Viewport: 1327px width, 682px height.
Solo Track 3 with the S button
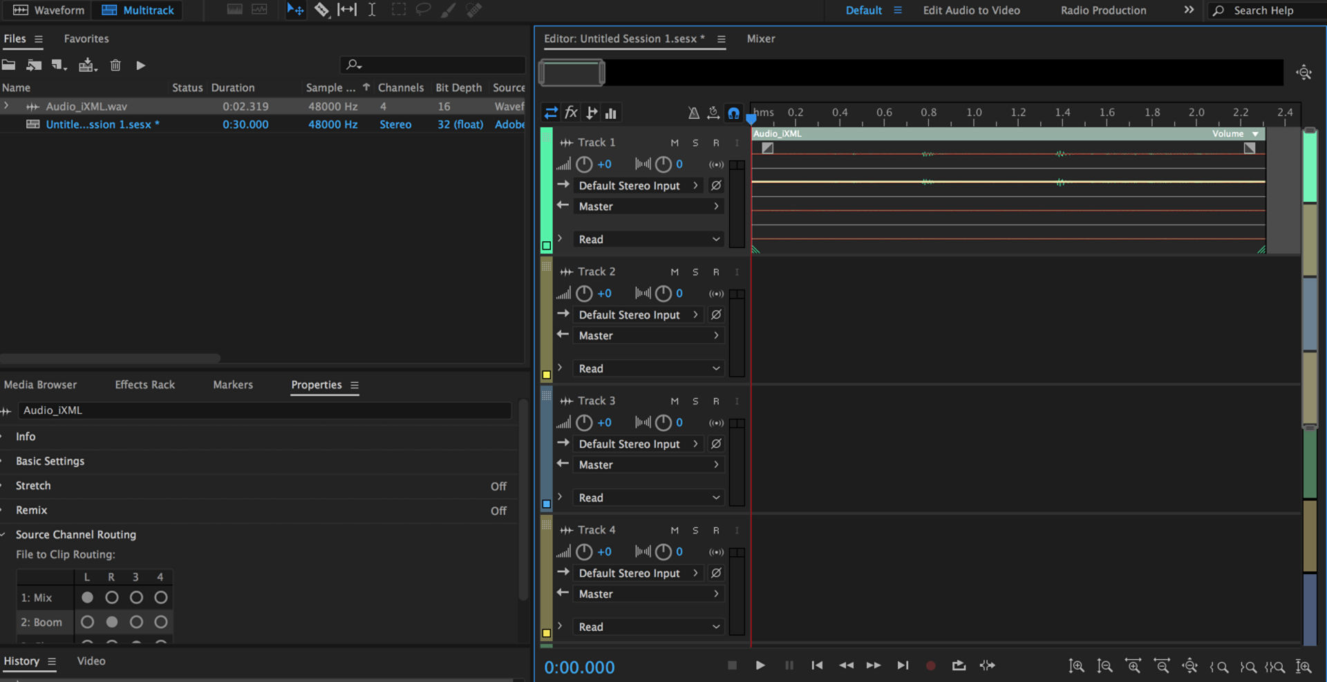[695, 401]
